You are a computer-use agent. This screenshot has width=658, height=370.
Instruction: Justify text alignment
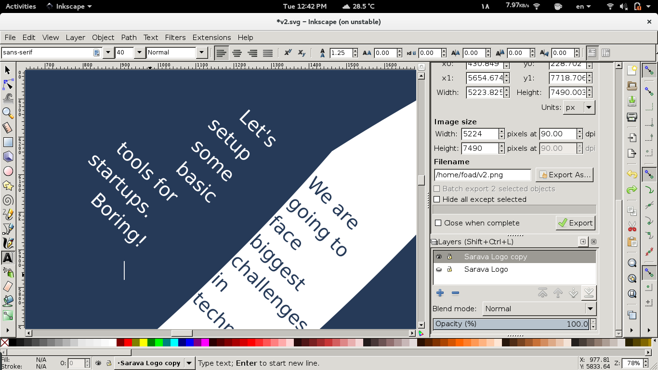click(267, 53)
